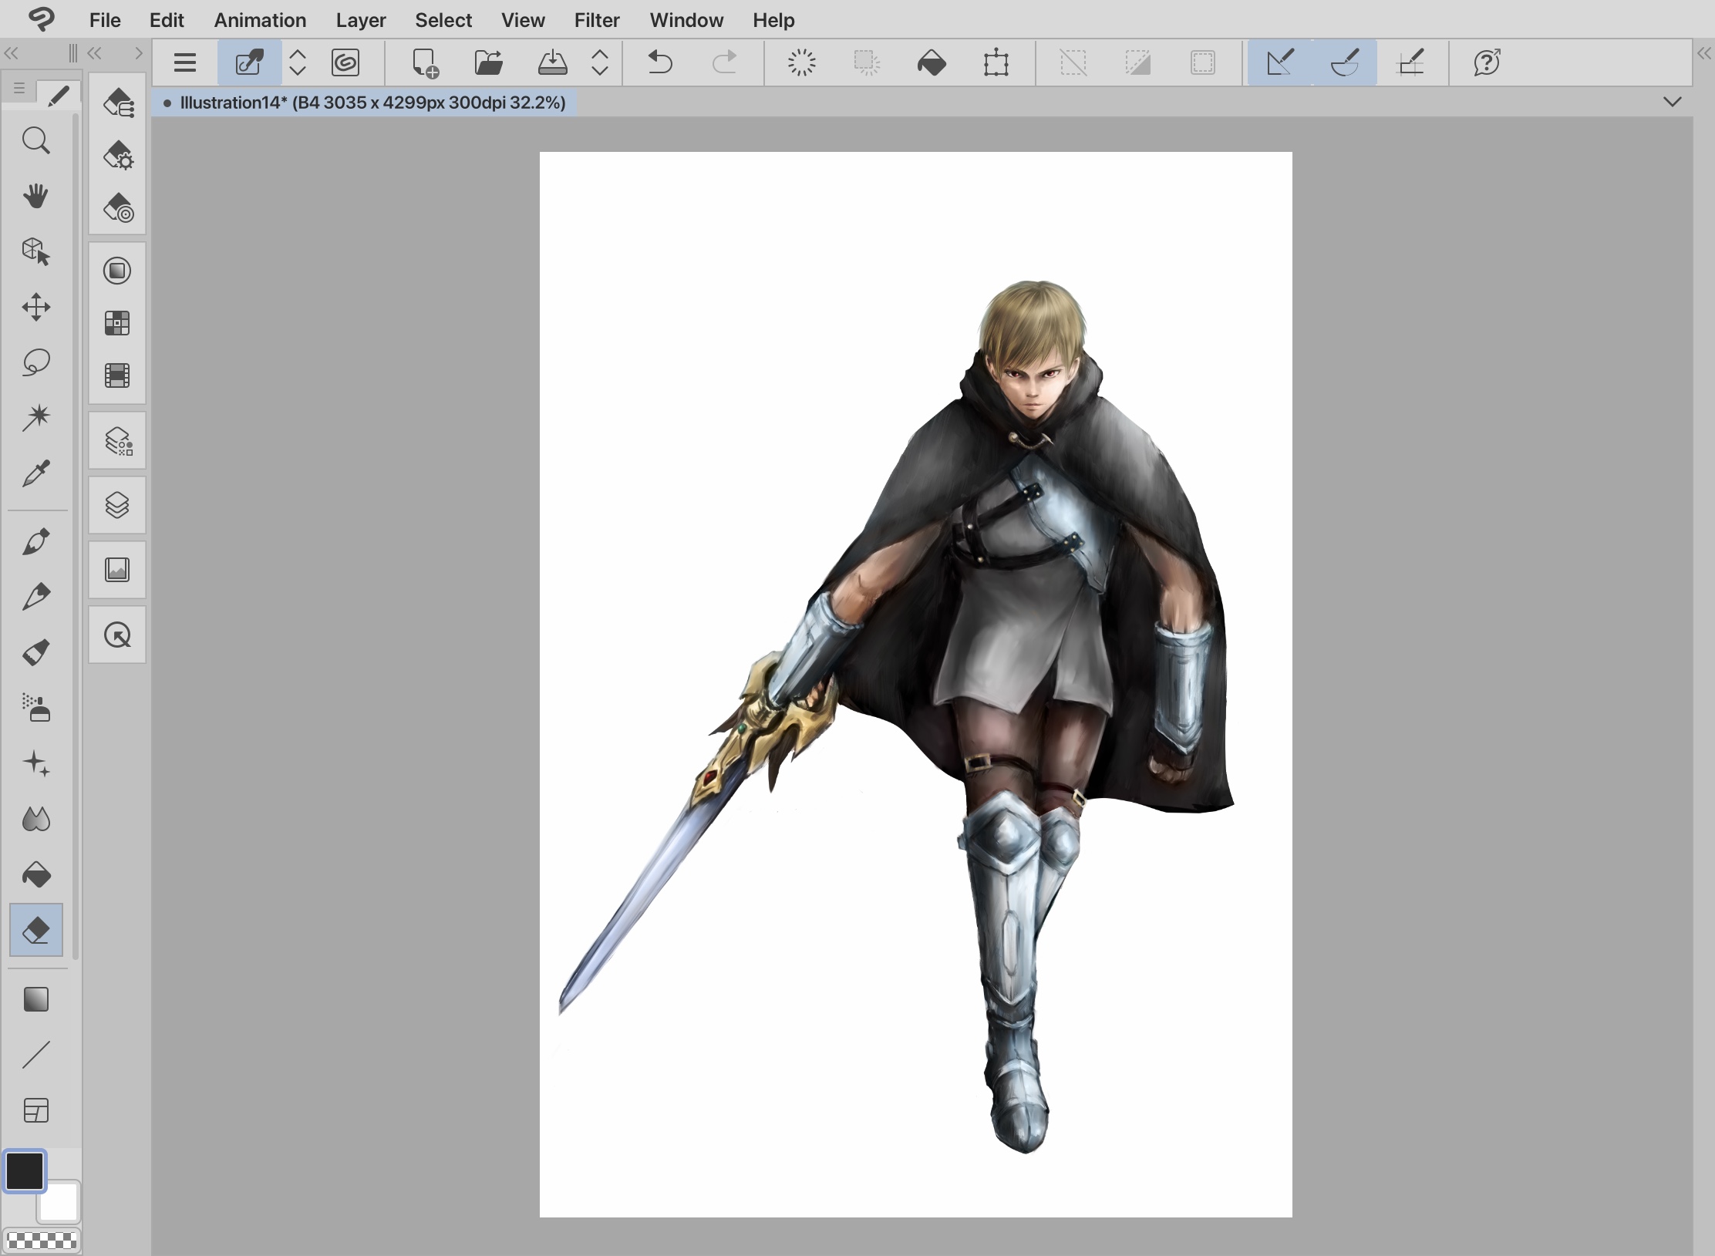Image resolution: width=1715 pixels, height=1256 pixels.
Task: Click the Clip Studio logo icon
Action: pos(42,19)
